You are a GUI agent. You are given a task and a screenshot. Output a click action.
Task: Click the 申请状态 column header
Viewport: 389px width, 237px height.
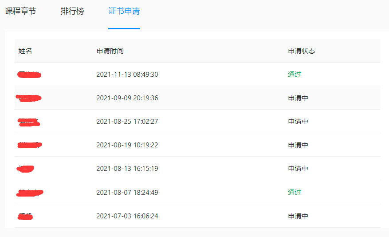302,51
